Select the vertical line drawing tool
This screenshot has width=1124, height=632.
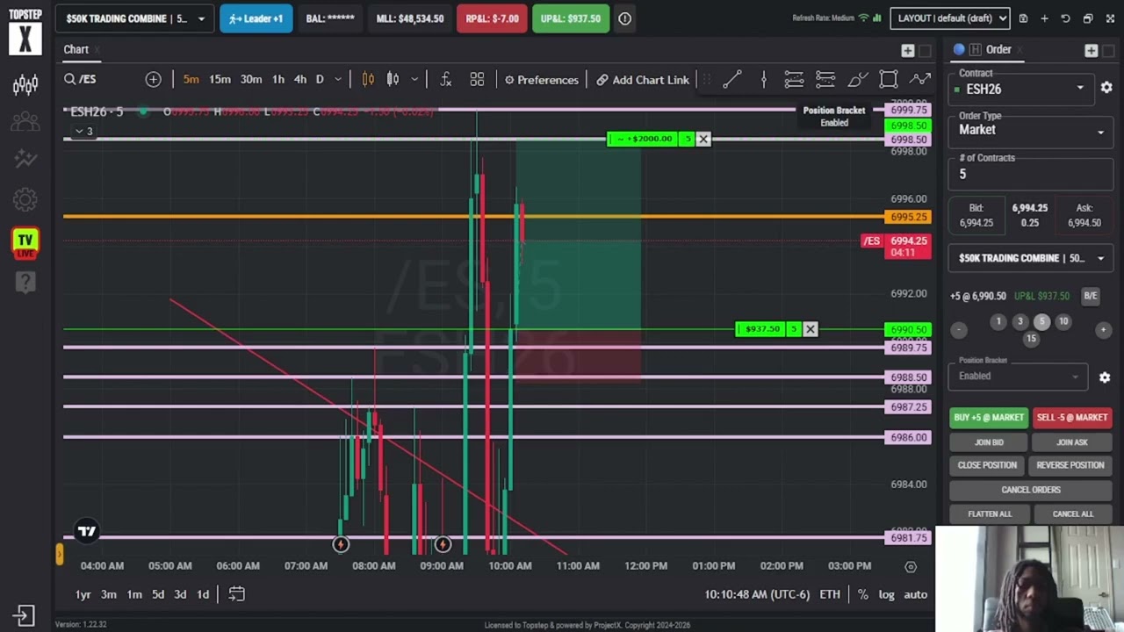(x=763, y=80)
